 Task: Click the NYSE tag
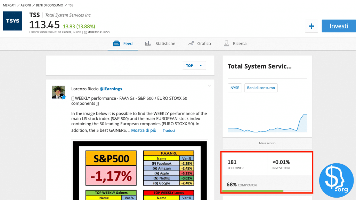click(235, 88)
